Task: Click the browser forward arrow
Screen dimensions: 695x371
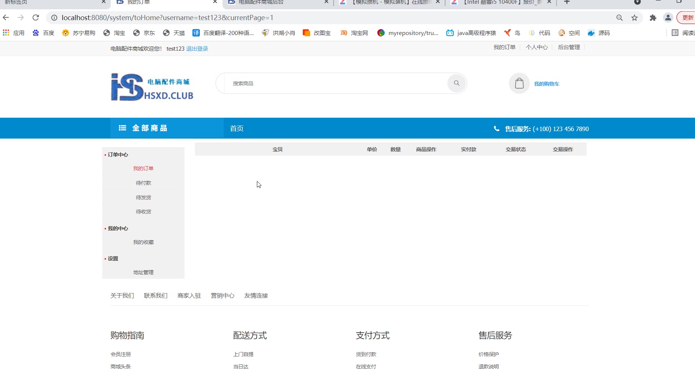Action: coord(21,18)
